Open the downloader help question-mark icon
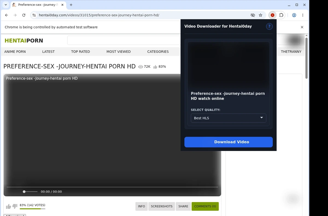 (x=269, y=26)
